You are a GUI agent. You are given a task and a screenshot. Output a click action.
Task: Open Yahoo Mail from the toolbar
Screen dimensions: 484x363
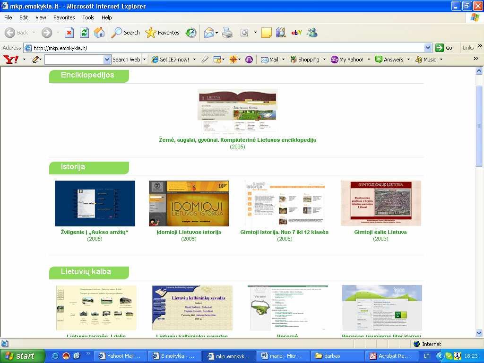(269, 60)
